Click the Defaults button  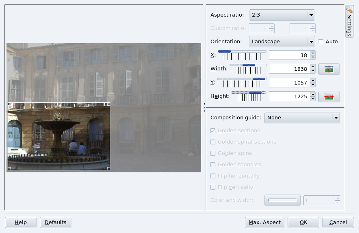[56, 222]
